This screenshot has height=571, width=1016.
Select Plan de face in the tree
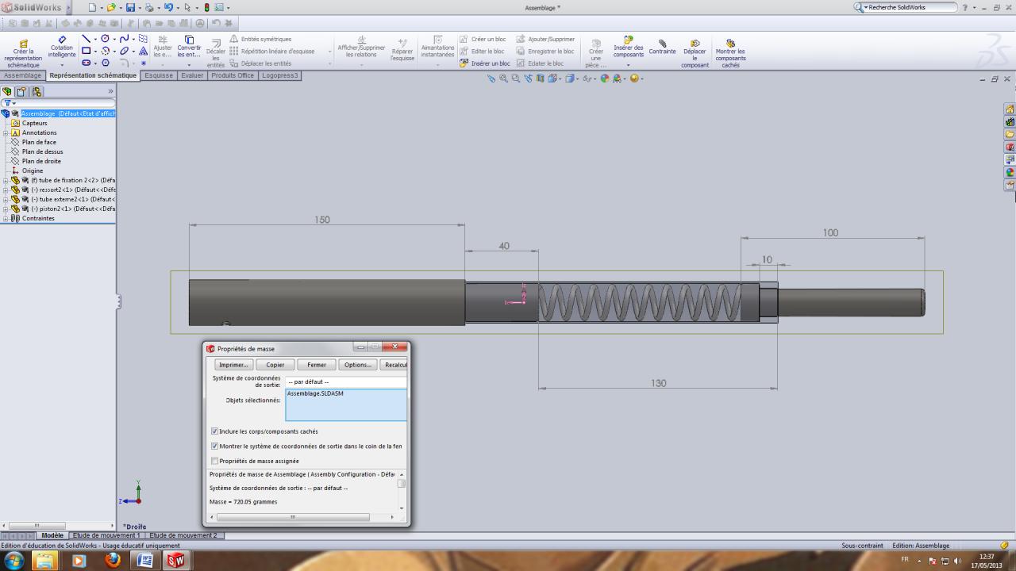tap(39, 142)
